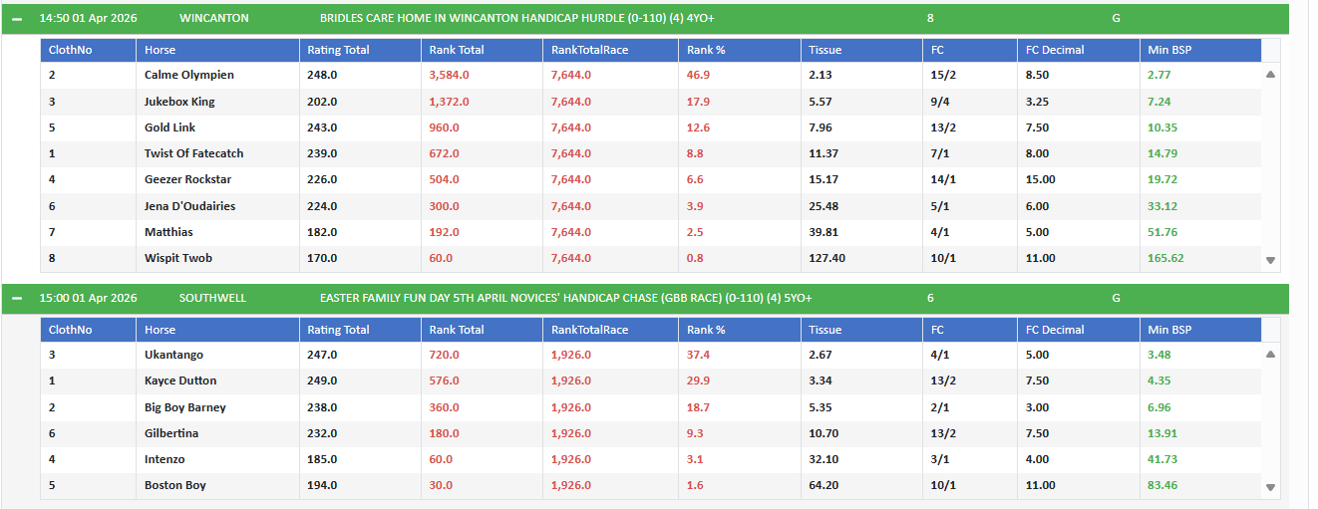Sort Wincanton table by Rating Total
The height and width of the screenshot is (509, 1318).
click(338, 50)
